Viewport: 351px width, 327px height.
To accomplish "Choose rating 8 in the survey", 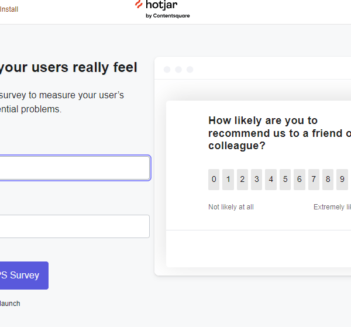I will point(328,180).
